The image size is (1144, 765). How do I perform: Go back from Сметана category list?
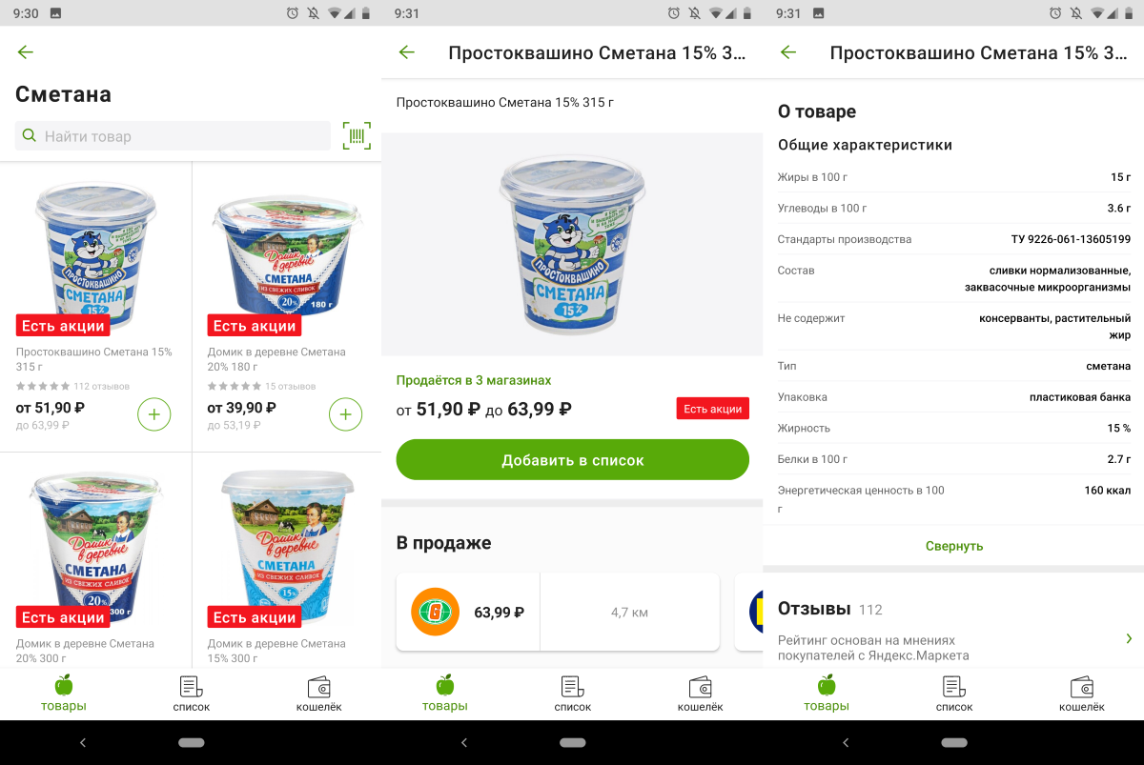(x=26, y=52)
